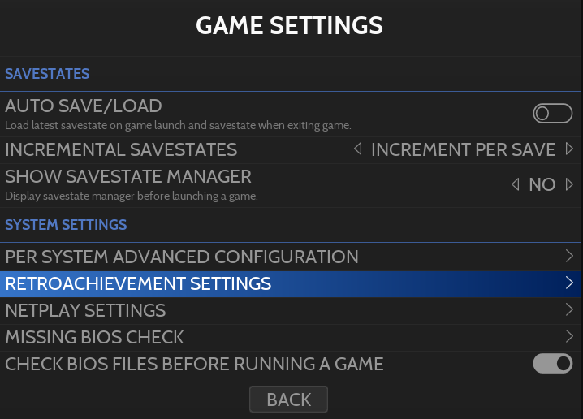Click right arrow for Incremental Savestates
583x419 pixels.
pos(569,149)
